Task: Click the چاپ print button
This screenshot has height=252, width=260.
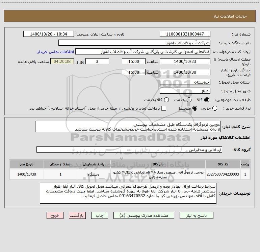Action: click(100, 215)
